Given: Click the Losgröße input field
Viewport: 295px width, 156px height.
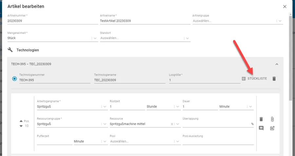Looking at the screenshot, I should coord(205,80).
